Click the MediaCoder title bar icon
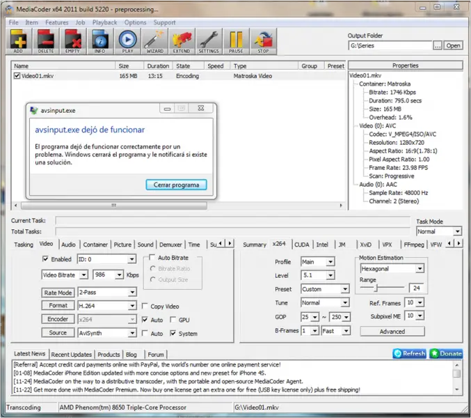The image size is (471, 418). [9, 9]
